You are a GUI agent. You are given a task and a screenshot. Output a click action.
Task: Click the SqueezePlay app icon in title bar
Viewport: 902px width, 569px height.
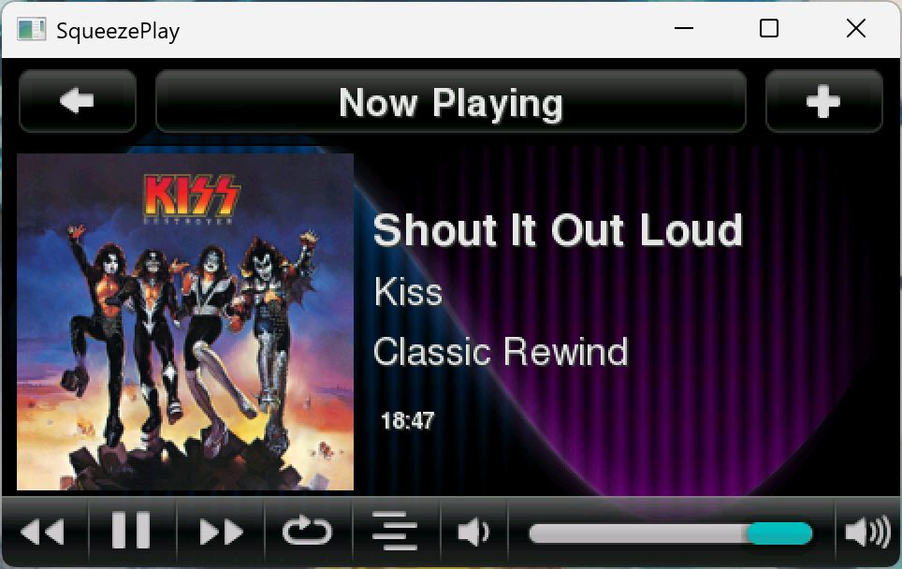tap(31, 29)
